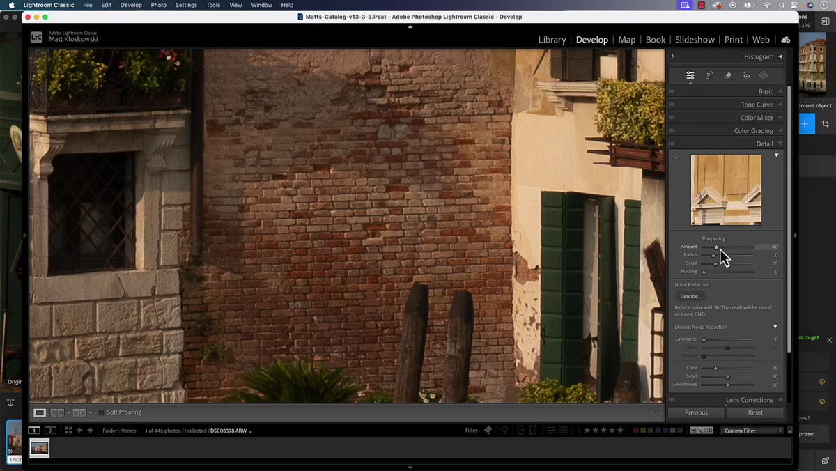Viewport: 836px width, 471px height.
Task: Filter by rejected flag icon
Action: click(504, 431)
